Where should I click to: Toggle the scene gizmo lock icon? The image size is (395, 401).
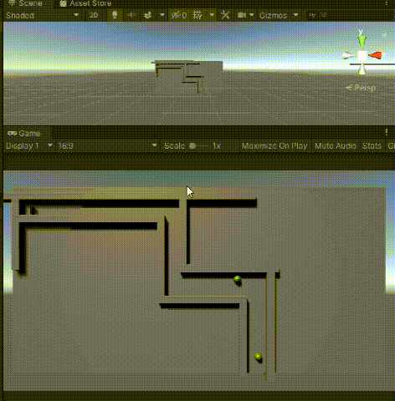(384, 34)
